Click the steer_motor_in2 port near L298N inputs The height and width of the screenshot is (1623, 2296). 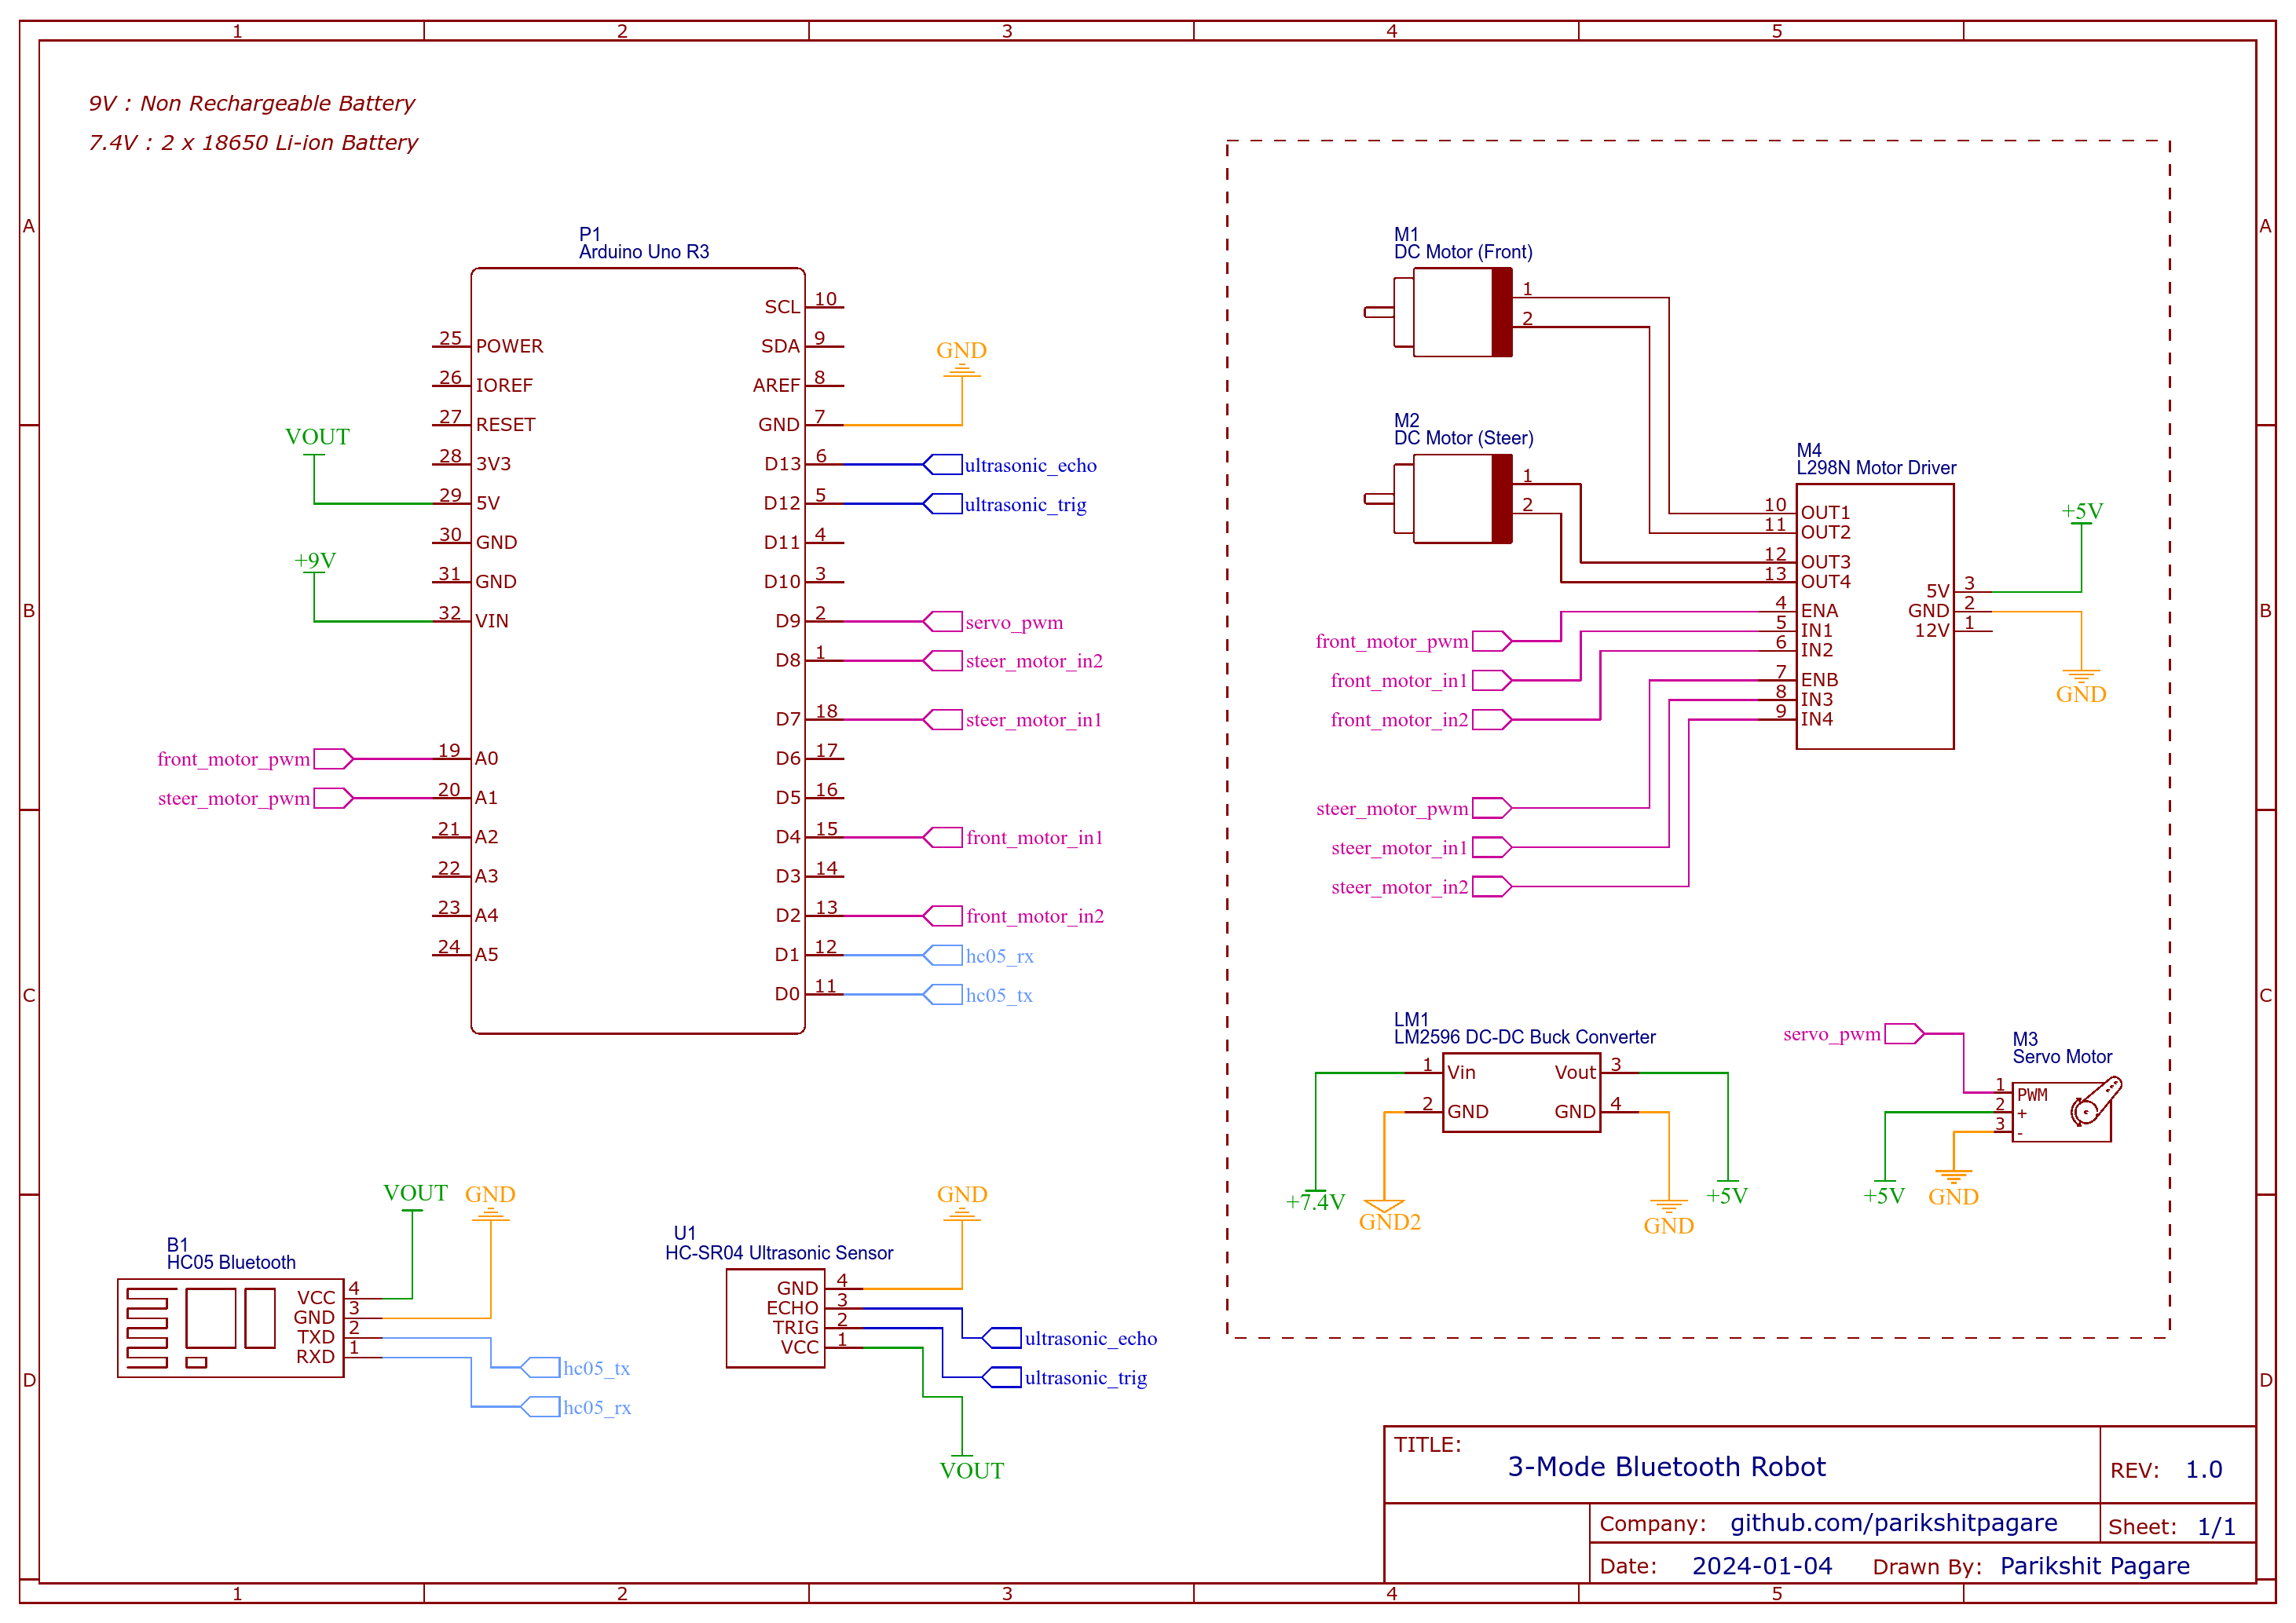[x=1420, y=887]
